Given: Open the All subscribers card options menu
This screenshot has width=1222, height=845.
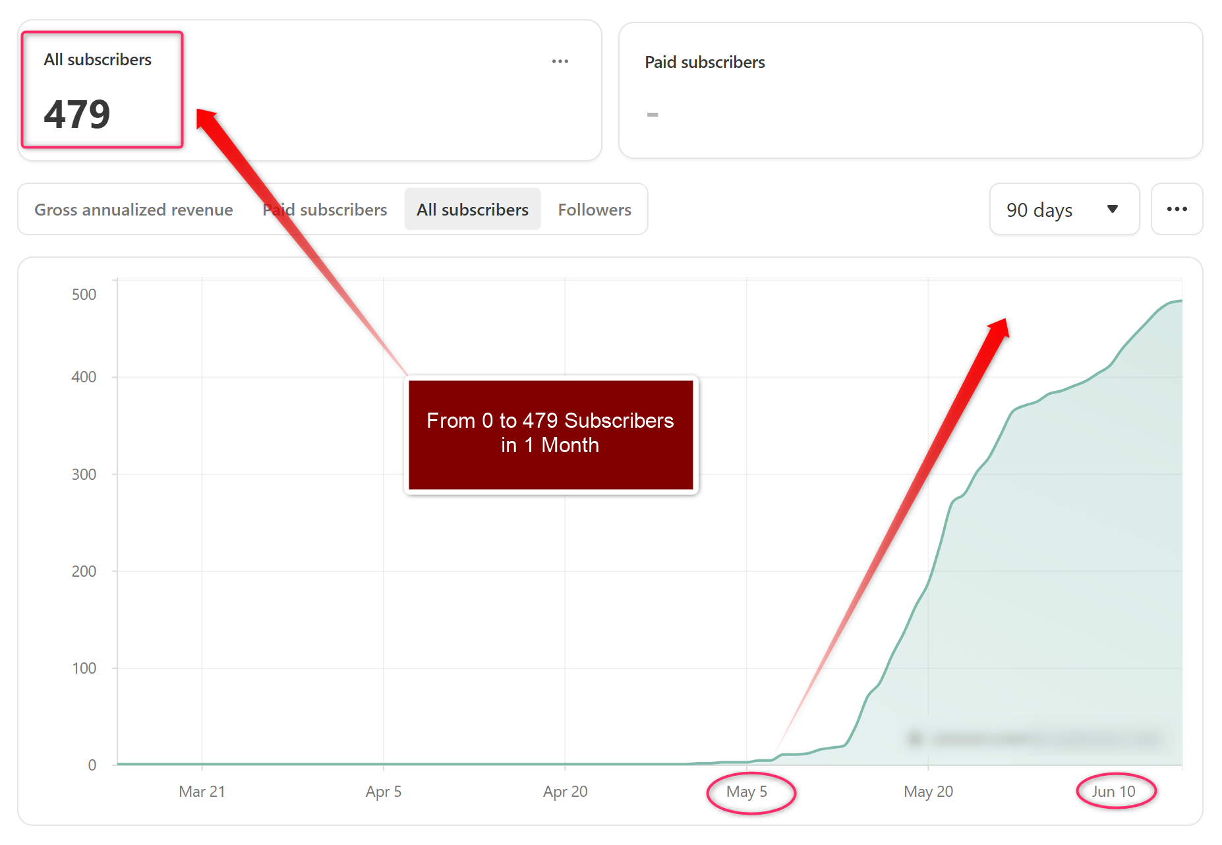Looking at the screenshot, I should (560, 61).
